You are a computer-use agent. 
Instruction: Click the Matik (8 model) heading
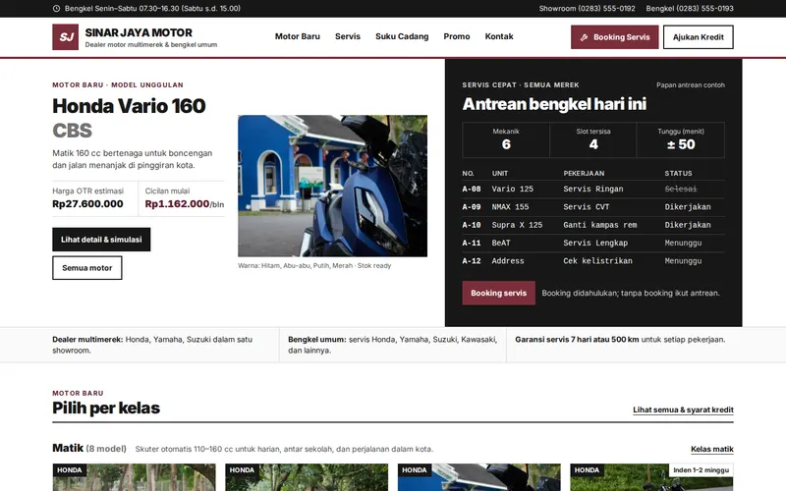coord(89,448)
